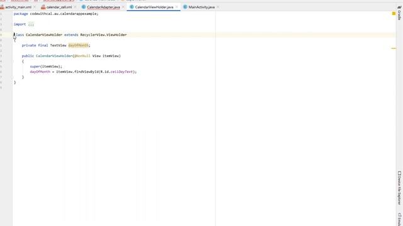Open the MainActivity.java tab
Image resolution: width=403 pixels, height=226 pixels.
point(201,7)
